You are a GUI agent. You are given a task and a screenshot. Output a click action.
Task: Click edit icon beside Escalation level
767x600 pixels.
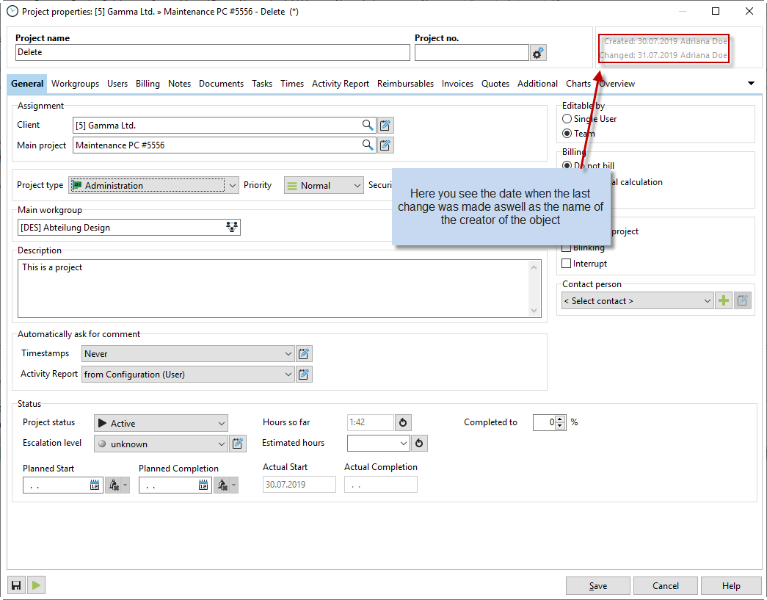coord(238,444)
